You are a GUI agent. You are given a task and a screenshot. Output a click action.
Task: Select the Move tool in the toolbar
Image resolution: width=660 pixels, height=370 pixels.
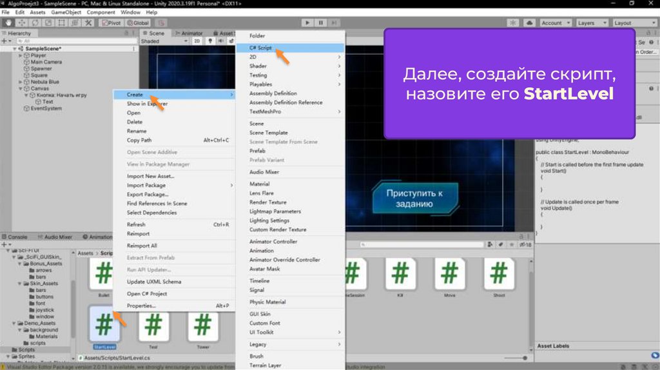(x=21, y=23)
